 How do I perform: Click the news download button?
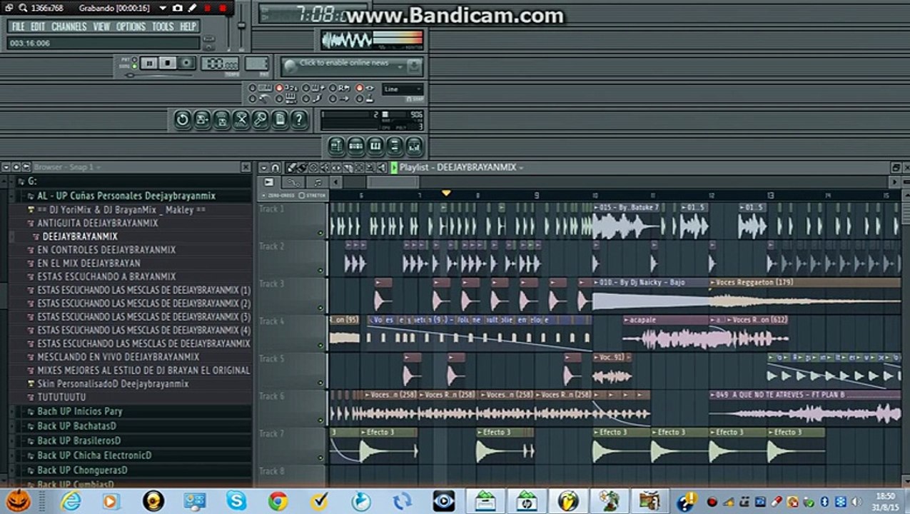(x=415, y=66)
